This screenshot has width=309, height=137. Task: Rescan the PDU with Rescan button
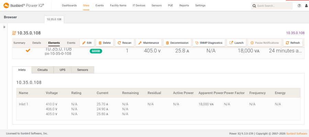(x=125, y=43)
